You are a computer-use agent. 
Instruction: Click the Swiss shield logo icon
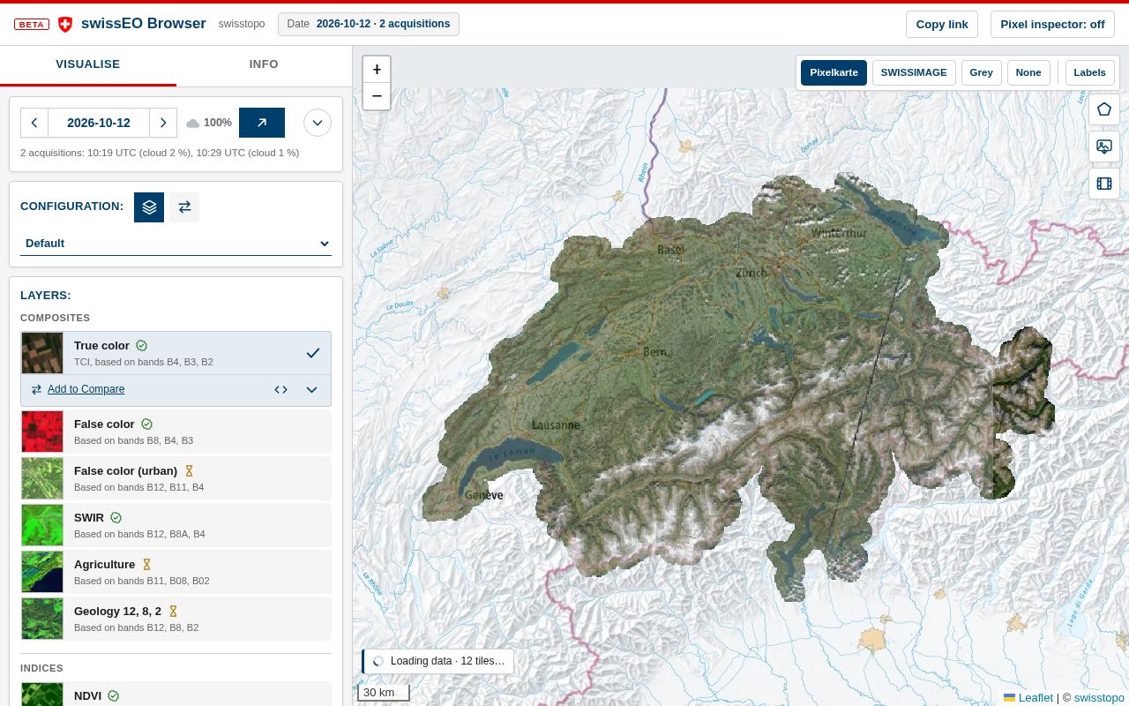coord(65,25)
